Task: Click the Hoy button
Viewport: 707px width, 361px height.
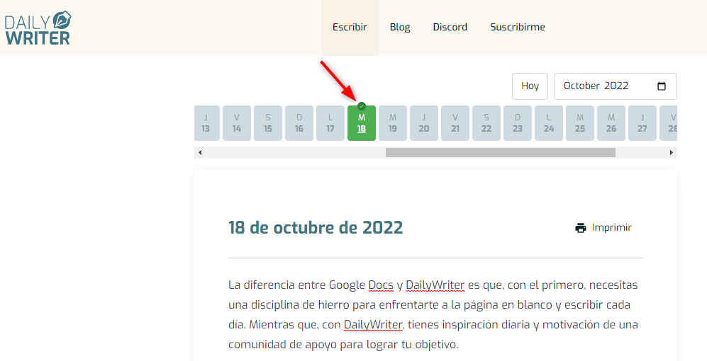Action: pyautogui.click(x=530, y=86)
